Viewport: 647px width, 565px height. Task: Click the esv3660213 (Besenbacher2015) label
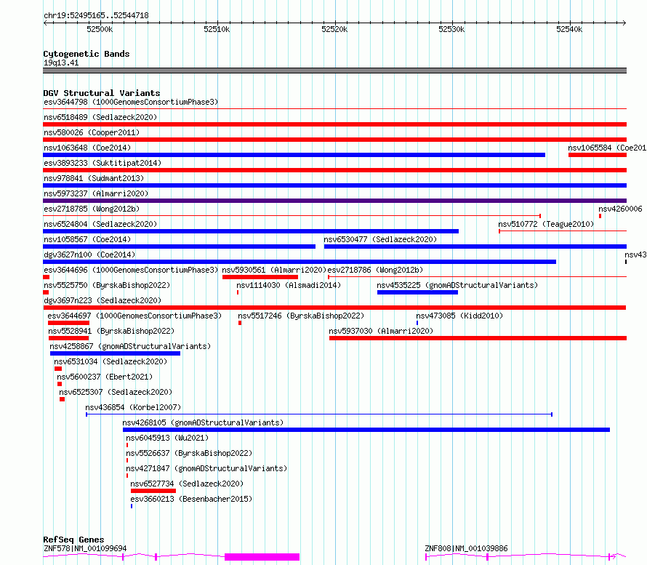tap(191, 499)
